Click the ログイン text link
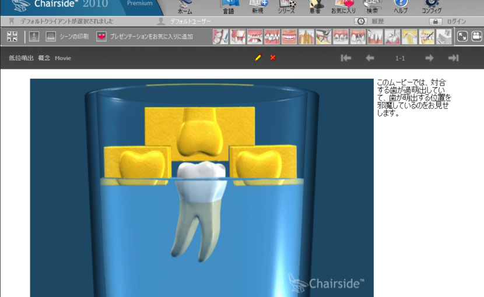Image resolution: width=484 pixels, height=297 pixels. coord(457,22)
